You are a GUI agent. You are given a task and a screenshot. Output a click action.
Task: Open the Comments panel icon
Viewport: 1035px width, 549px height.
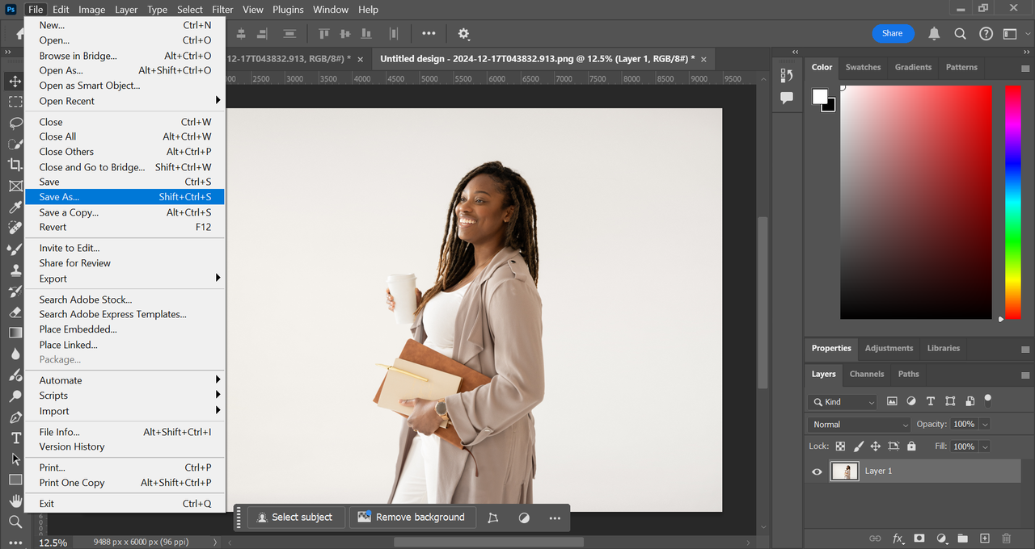(x=787, y=98)
